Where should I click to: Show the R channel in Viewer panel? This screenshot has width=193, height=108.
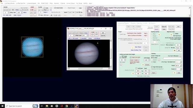(23, 10)
